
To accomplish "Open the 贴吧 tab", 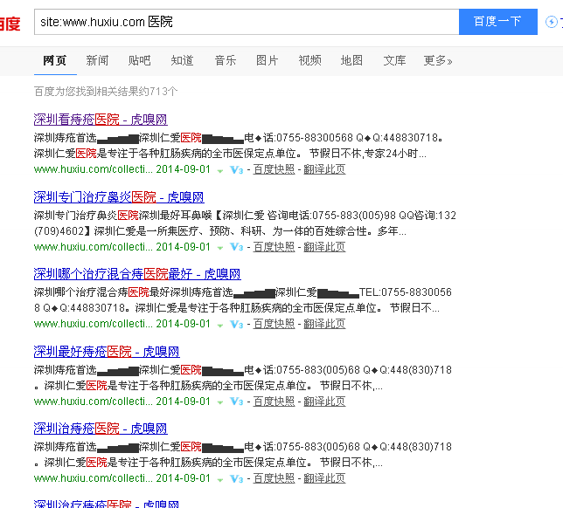I will (140, 60).
